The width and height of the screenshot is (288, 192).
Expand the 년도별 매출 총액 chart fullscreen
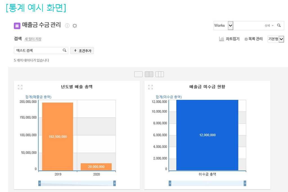(x=20, y=87)
